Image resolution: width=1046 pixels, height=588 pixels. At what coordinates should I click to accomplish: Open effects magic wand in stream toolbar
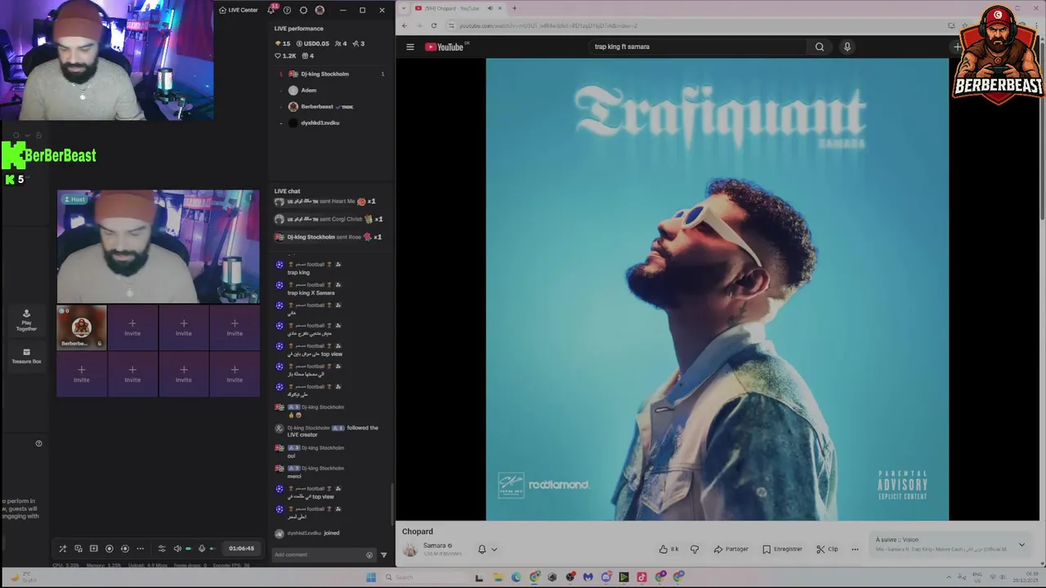click(63, 549)
